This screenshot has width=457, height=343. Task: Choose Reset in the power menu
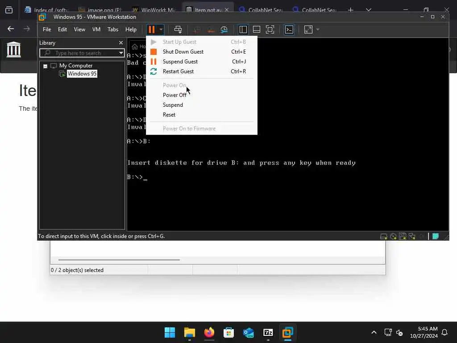(x=201, y=115)
